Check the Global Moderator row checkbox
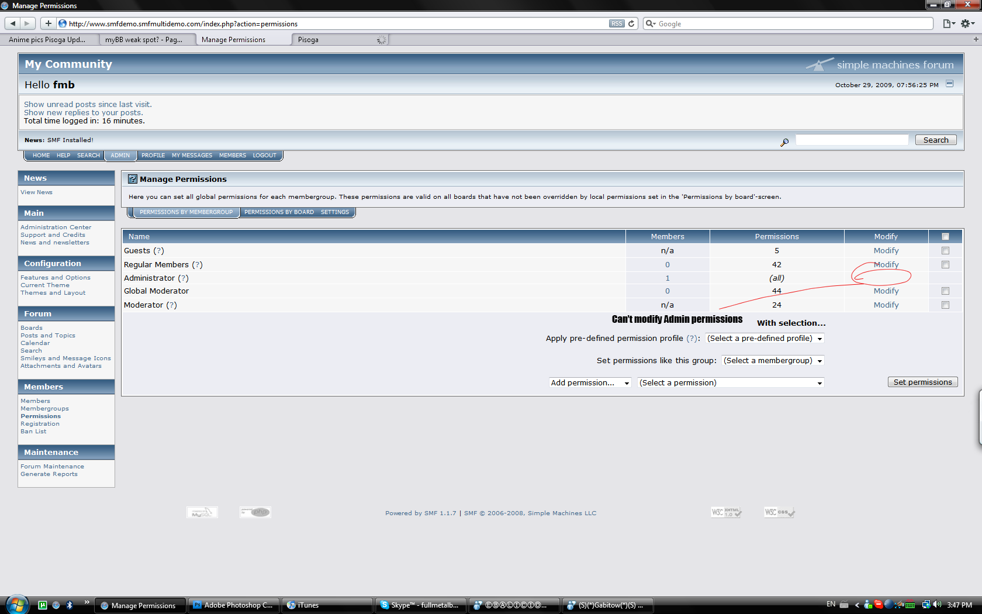 click(945, 291)
